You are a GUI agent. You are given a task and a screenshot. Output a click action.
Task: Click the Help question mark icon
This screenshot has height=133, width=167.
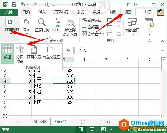click(128, 4)
